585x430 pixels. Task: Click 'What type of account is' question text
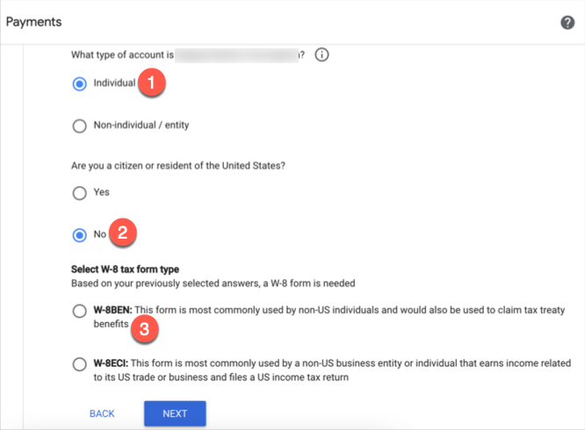[x=122, y=55]
